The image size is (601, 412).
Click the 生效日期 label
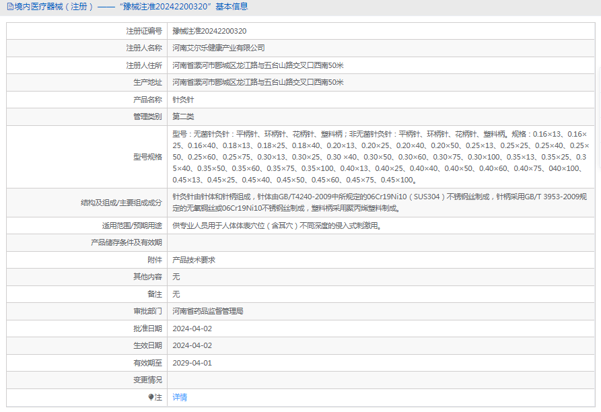point(147,345)
